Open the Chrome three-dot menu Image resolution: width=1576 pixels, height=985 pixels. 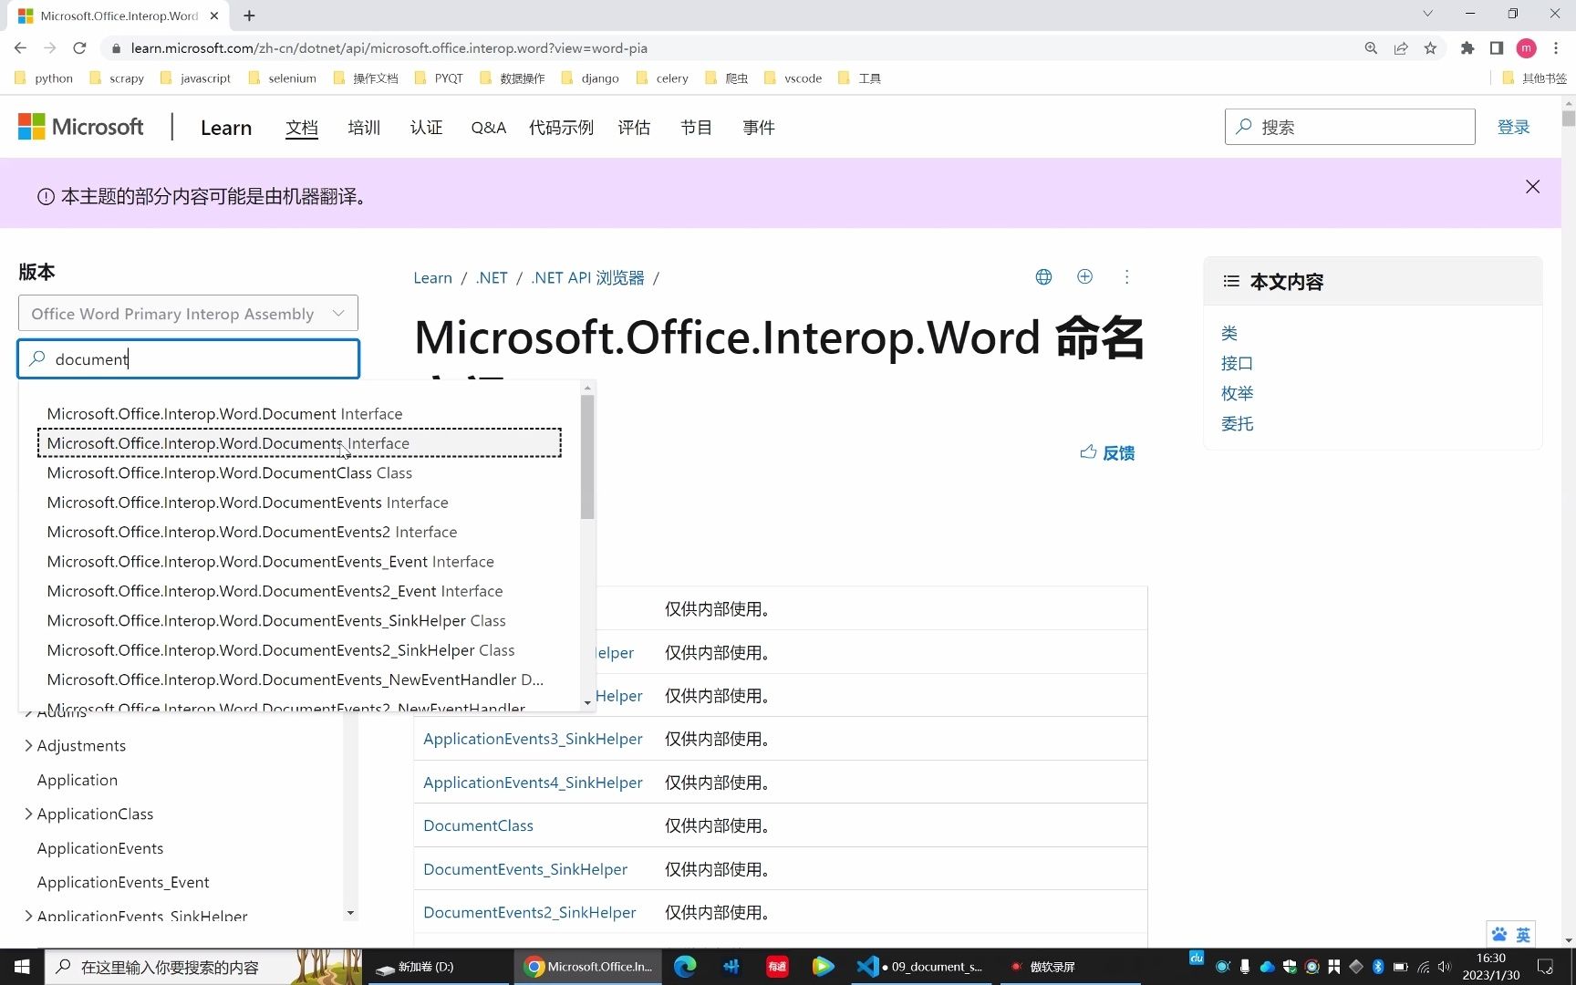pyautogui.click(x=1556, y=48)
